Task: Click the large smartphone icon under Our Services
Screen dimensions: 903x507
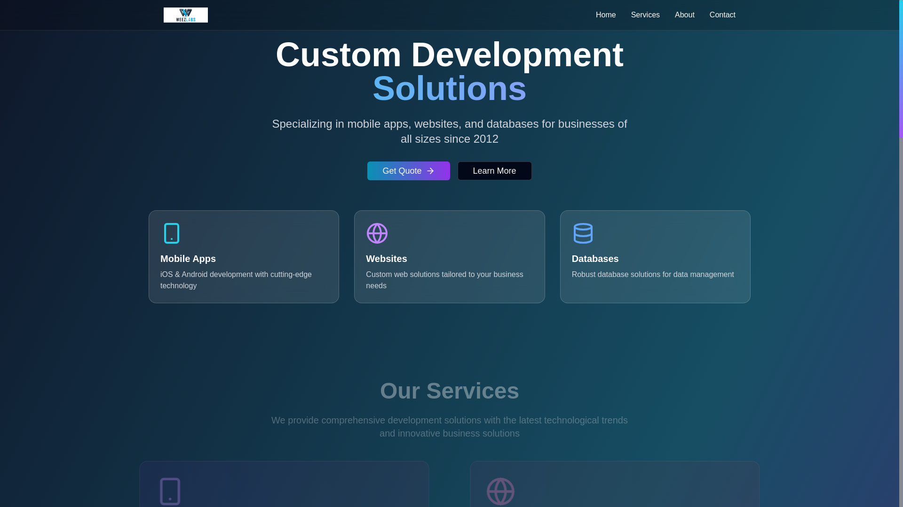Action: tap(170, 492)
